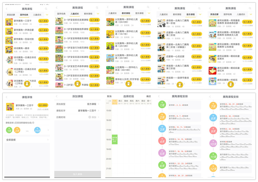
Task: Tap the green 1天 circle in schedule timeline
Action: pos(162,105)
